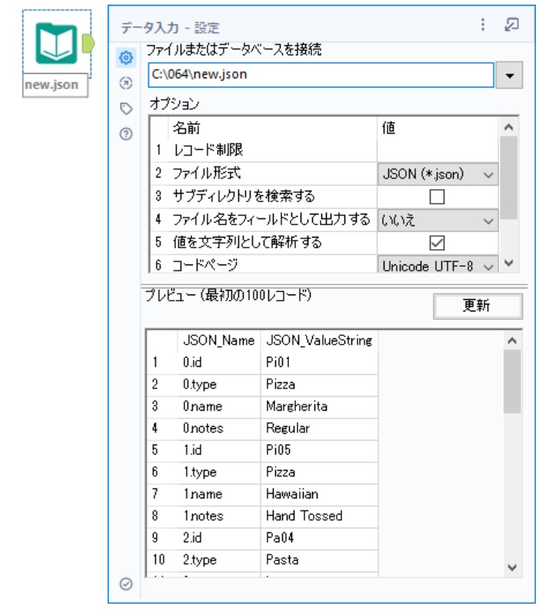Click the file path field C:\064\new.json
Viewport: 542px width, 609px height.
click(321, 76)
